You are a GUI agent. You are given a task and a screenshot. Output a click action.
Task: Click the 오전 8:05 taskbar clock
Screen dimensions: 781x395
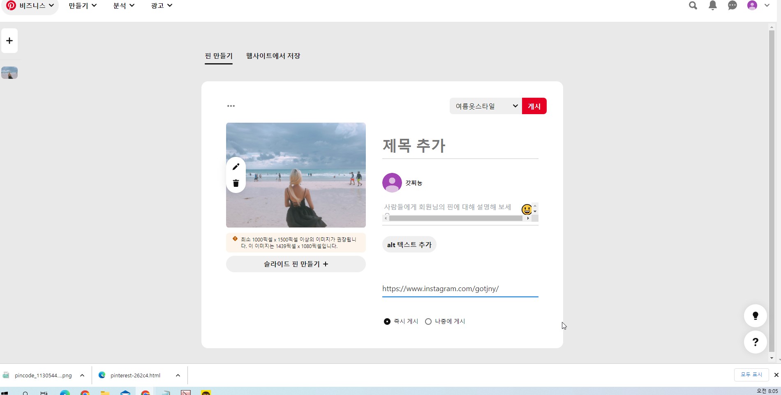[x=767, y=391]
